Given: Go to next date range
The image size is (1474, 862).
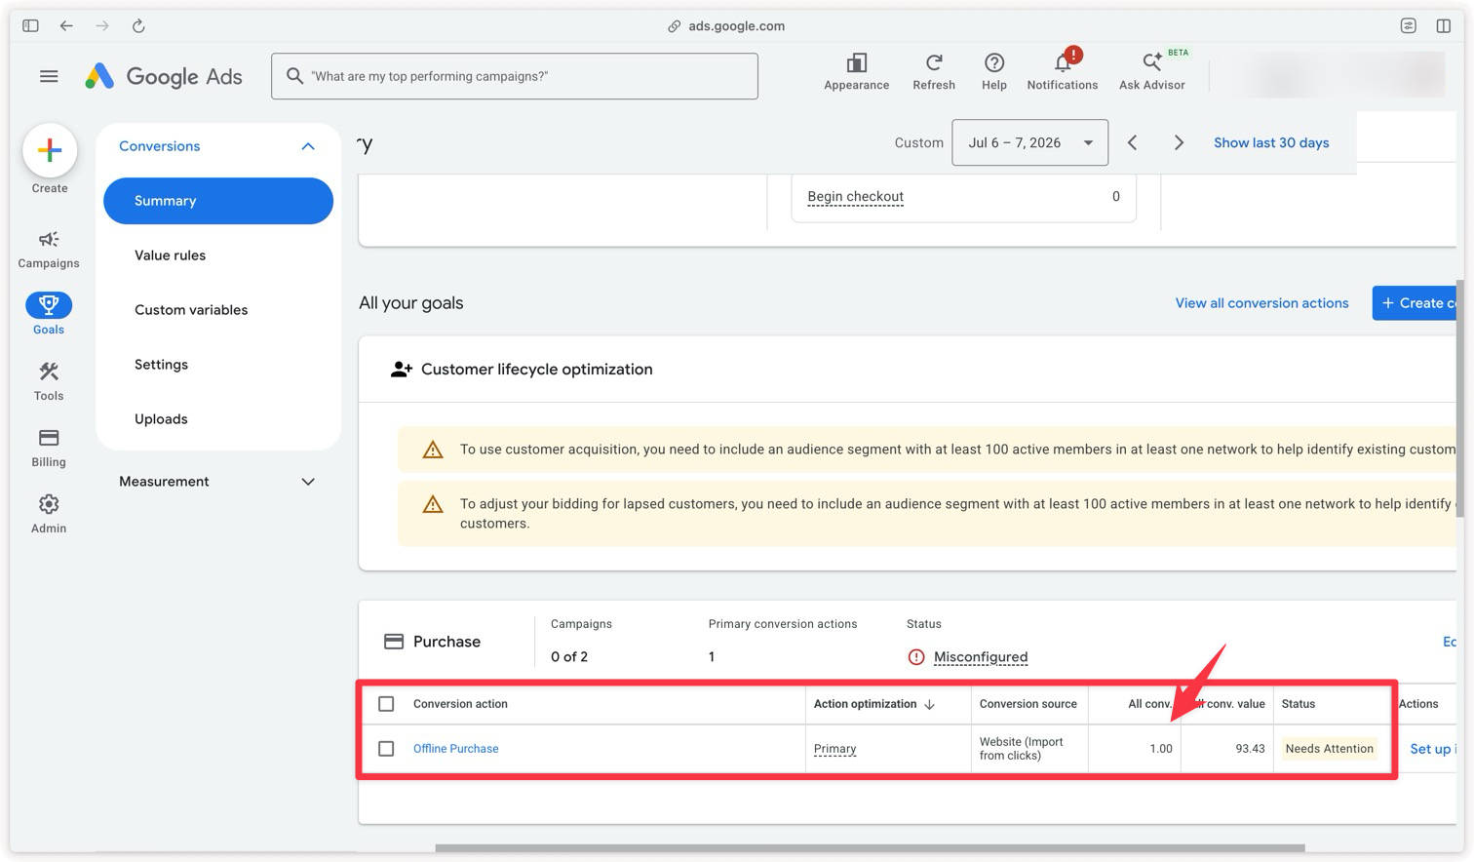Looking at the screenshot, I should (x=1179, y=142).
